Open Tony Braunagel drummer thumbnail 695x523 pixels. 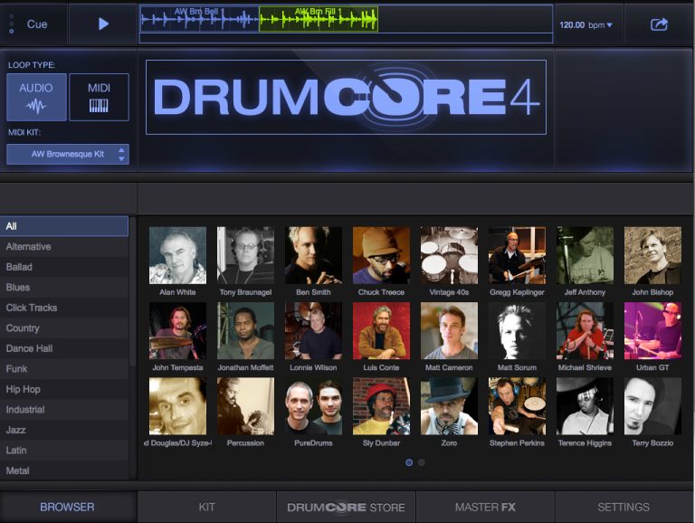(245, 255)
